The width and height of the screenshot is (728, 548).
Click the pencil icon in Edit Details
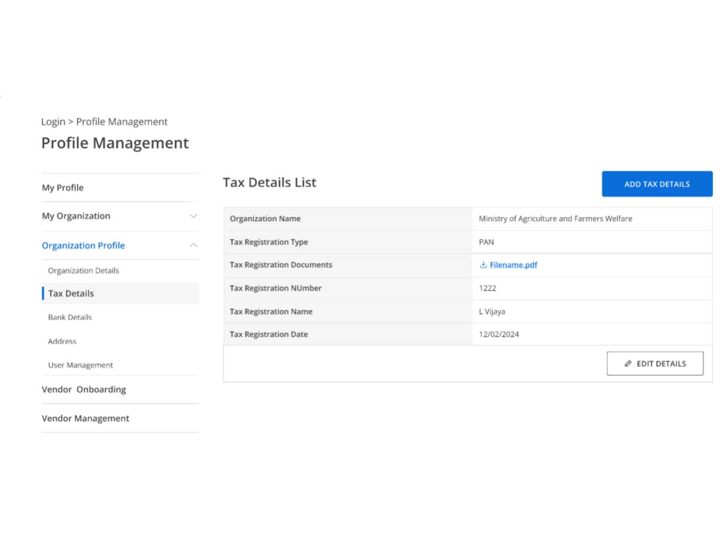628,364
